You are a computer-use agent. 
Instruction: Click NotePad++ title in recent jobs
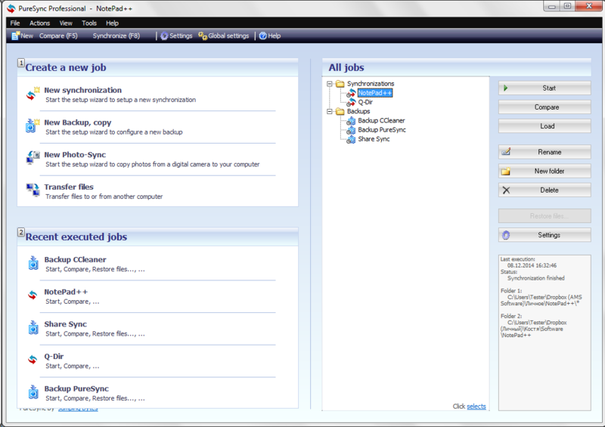pos(66,292)
